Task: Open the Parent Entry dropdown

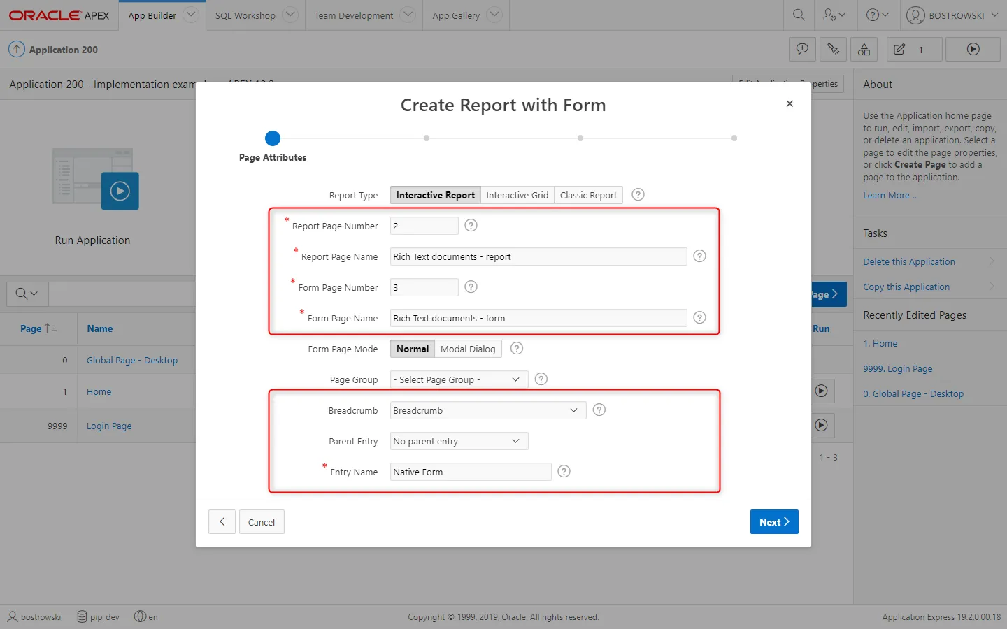Action: pos(459,441)
